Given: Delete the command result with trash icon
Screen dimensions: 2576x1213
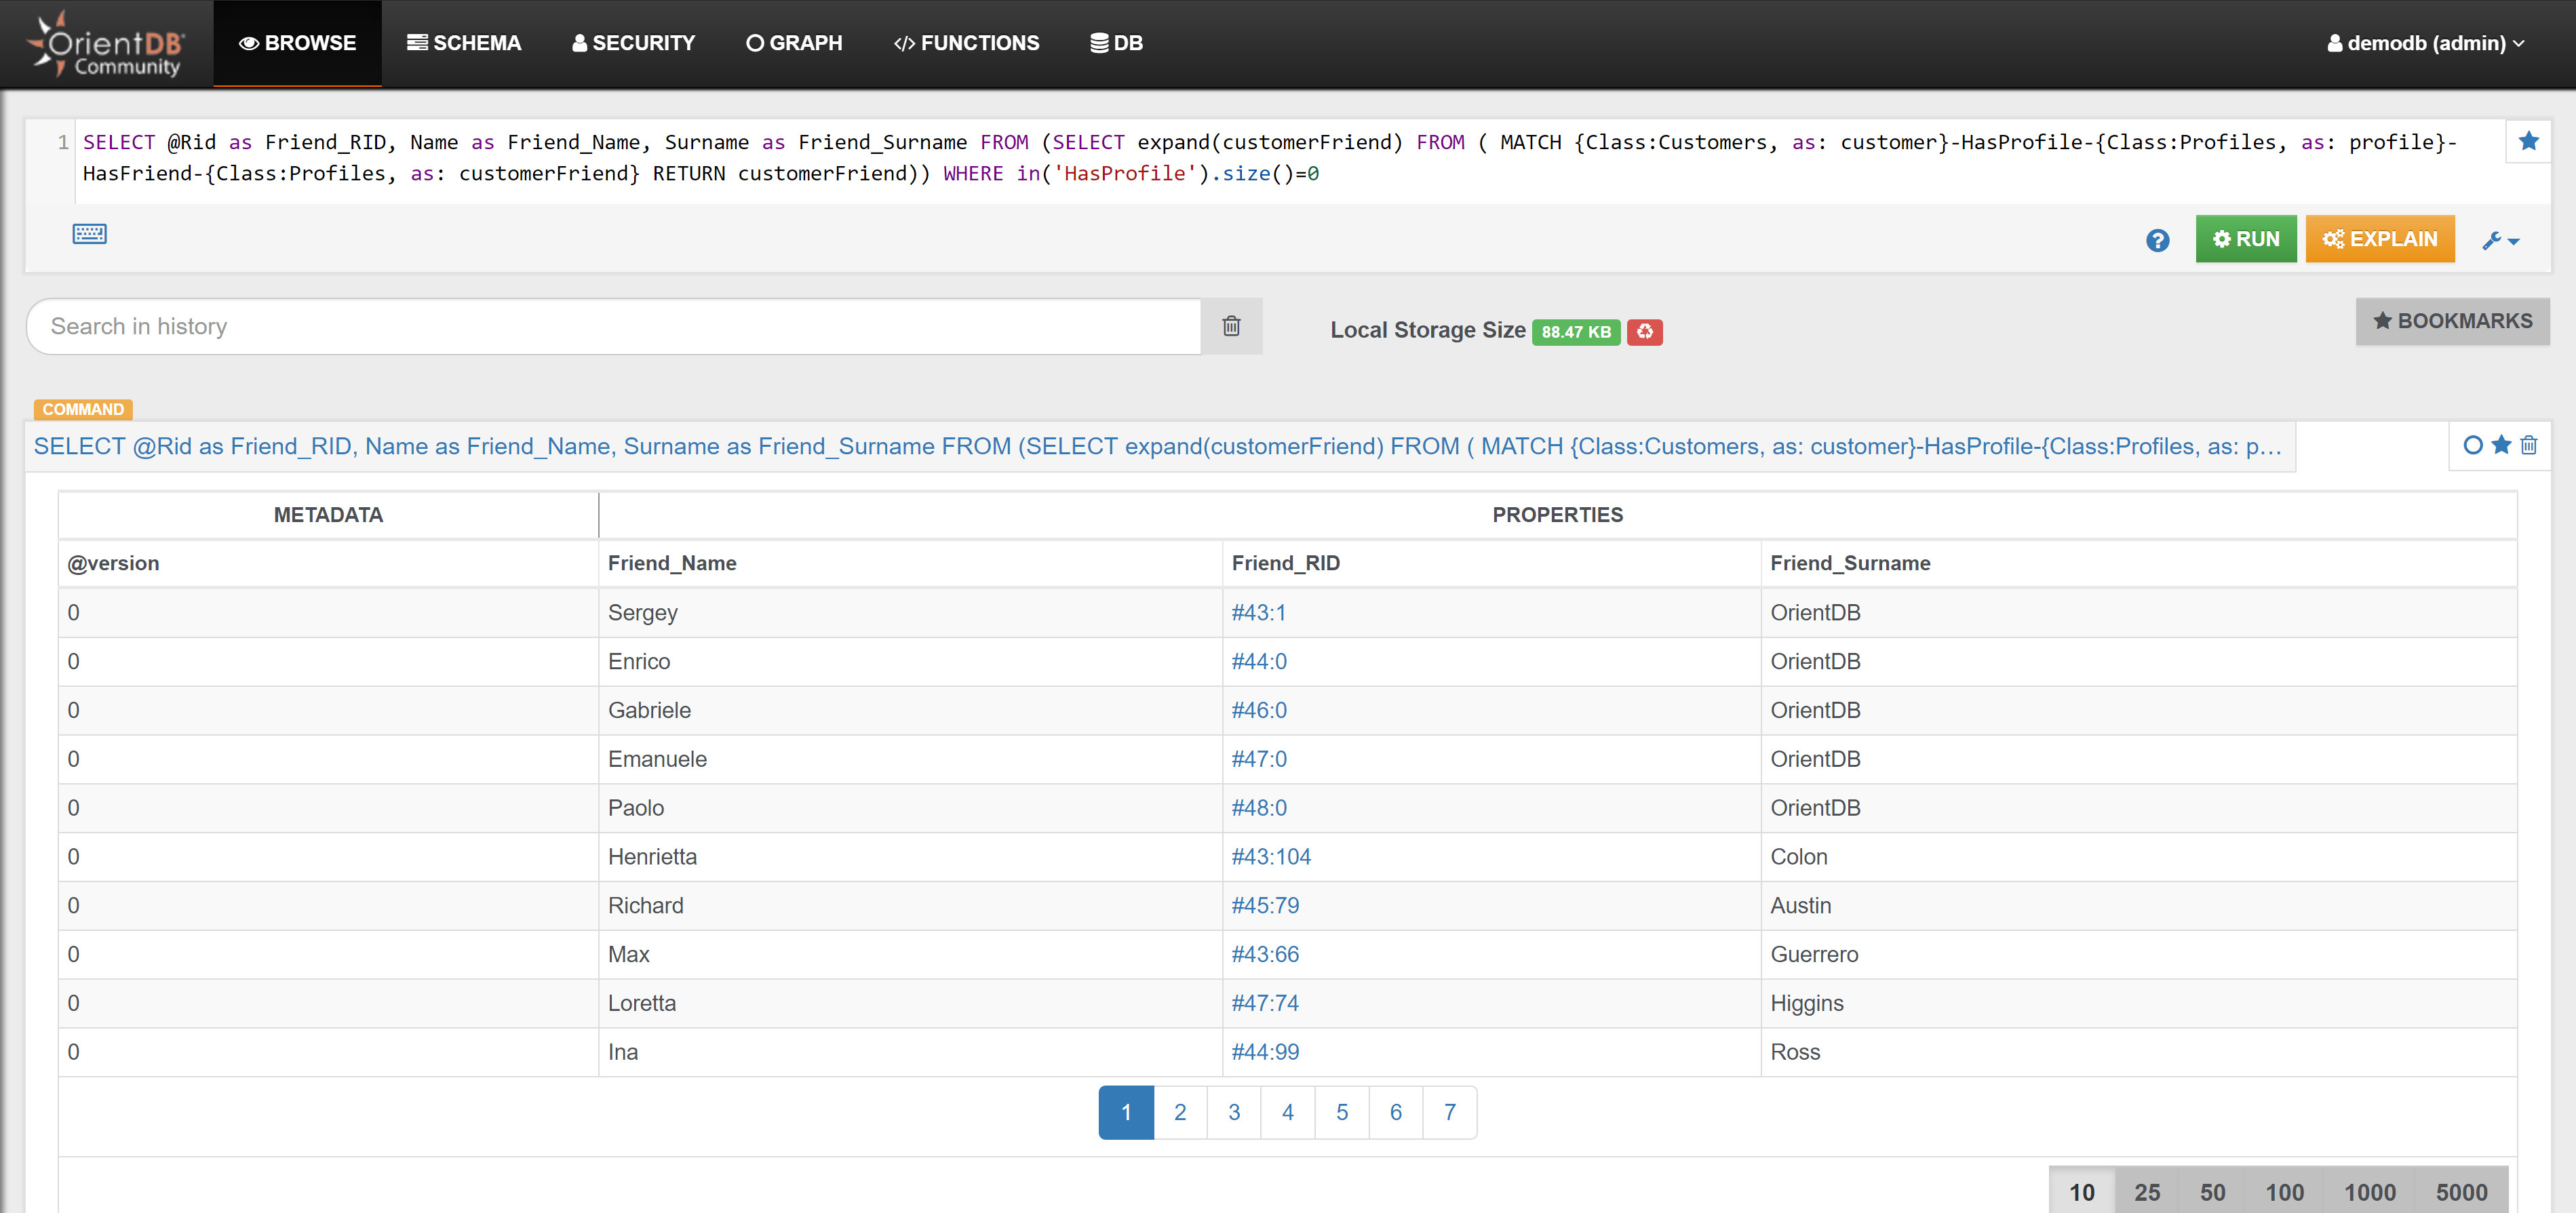Looking at the screenshot, I should click(x=2528, y=445).
